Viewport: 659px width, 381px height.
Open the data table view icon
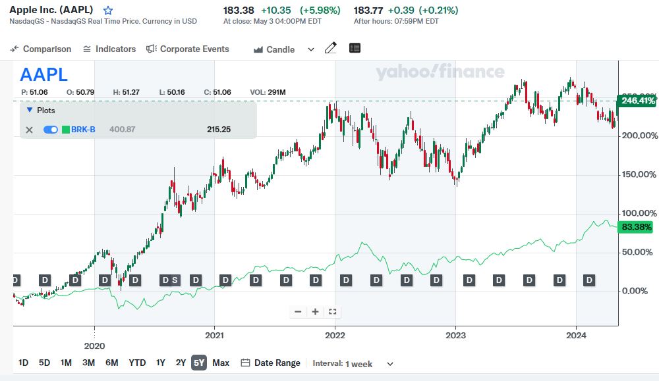coord(355,48)
